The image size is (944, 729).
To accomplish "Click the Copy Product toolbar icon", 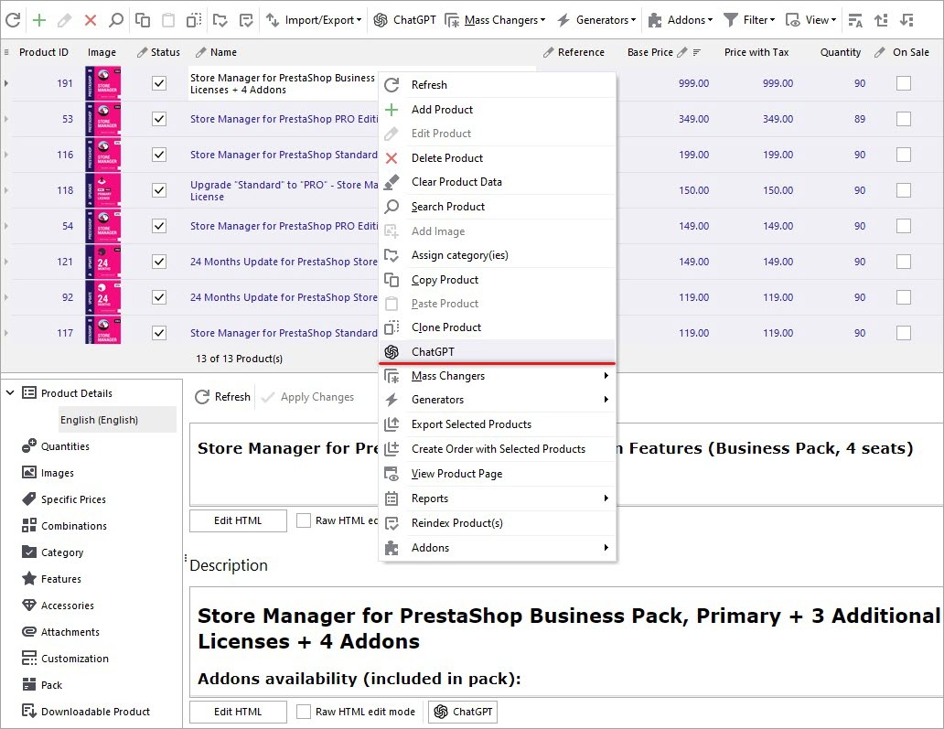I will (143, 20).
